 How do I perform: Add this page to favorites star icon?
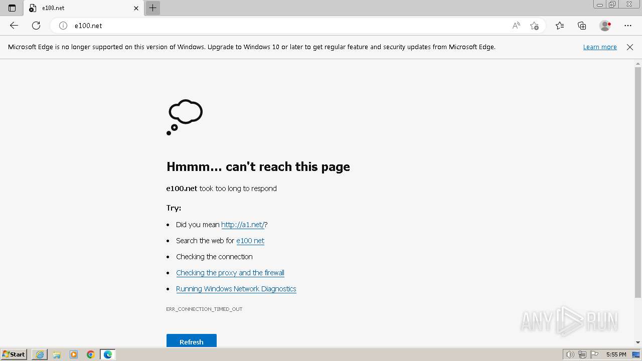click(534, 26)
